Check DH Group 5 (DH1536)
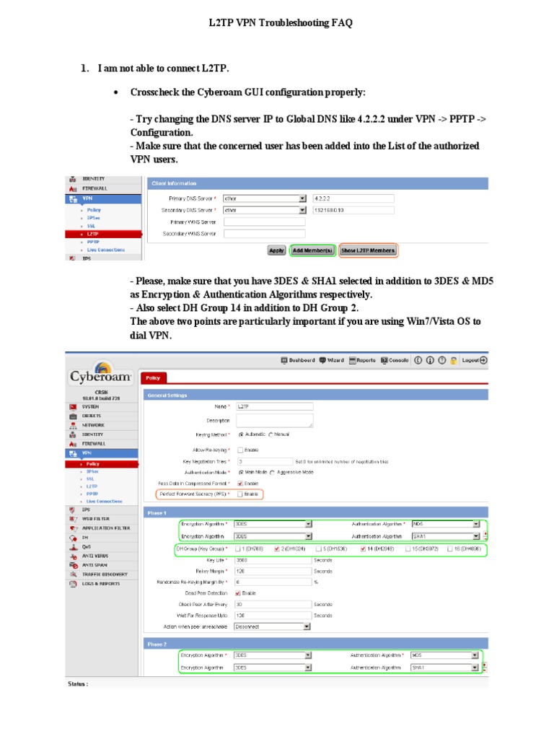This screenshot has width=554, height=739. [319, 549]
